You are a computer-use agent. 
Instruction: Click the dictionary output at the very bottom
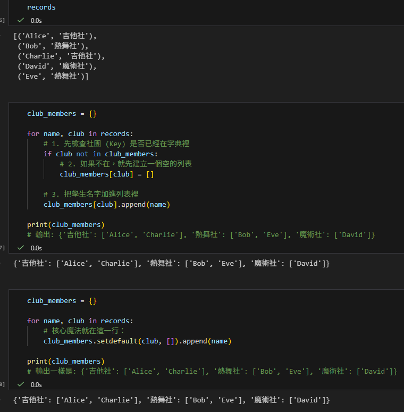(171, 400)
